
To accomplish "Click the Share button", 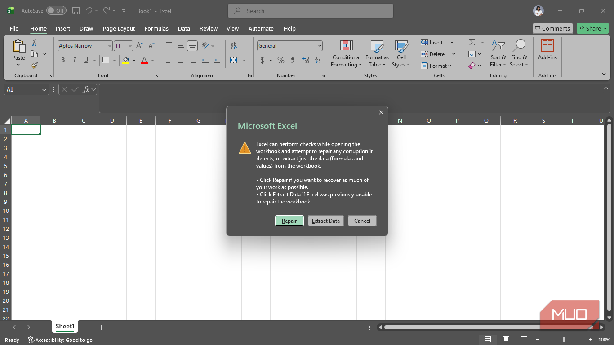I will [592, 28].
